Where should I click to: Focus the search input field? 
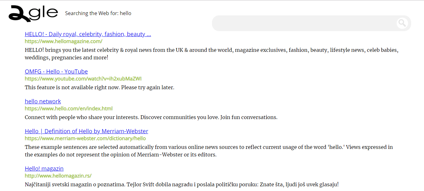[x=304, y=23]
